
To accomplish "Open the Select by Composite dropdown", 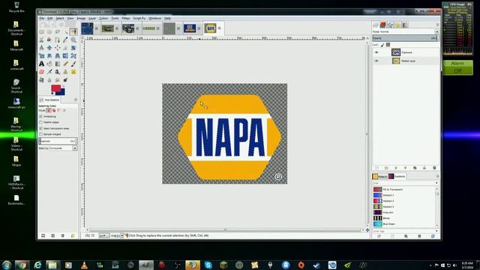I will [x=63, y=148].
